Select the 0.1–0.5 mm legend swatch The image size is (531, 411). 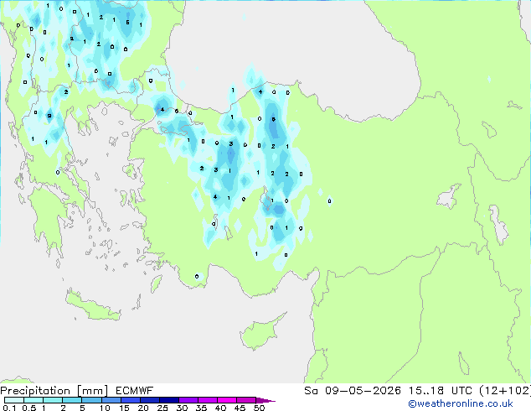14,400
